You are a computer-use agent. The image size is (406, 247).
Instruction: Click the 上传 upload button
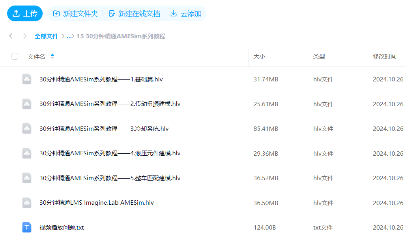pyautogui.click(x=25, y=13)
